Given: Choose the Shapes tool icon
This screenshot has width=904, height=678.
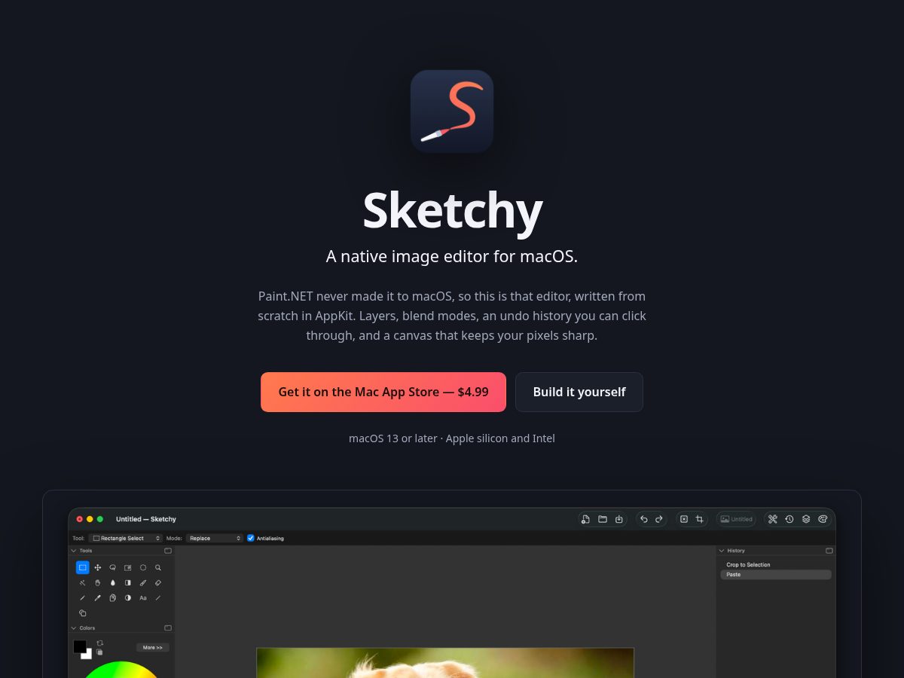Looking at the screenshot, I should [x=83, y=613].
